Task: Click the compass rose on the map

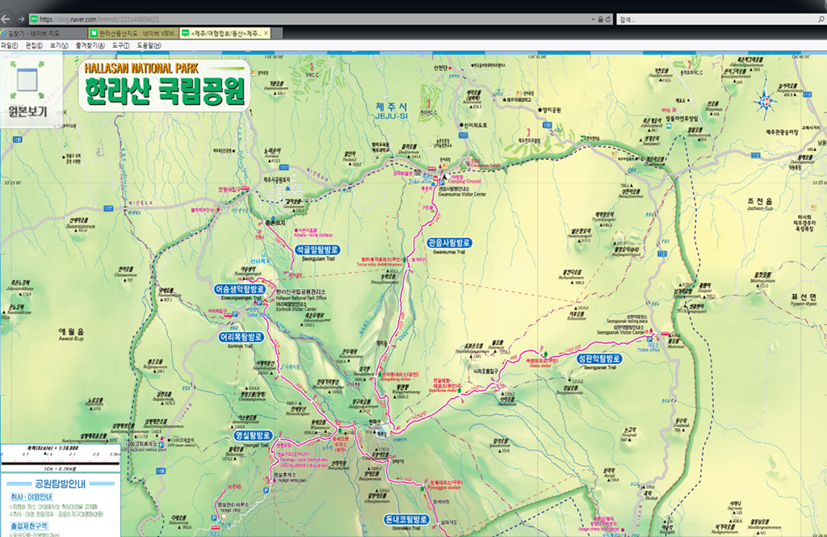Action: click(766, 101)
